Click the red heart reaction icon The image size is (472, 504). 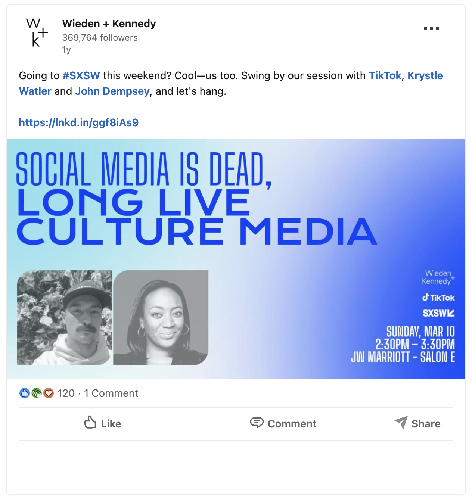pos(49,393)
